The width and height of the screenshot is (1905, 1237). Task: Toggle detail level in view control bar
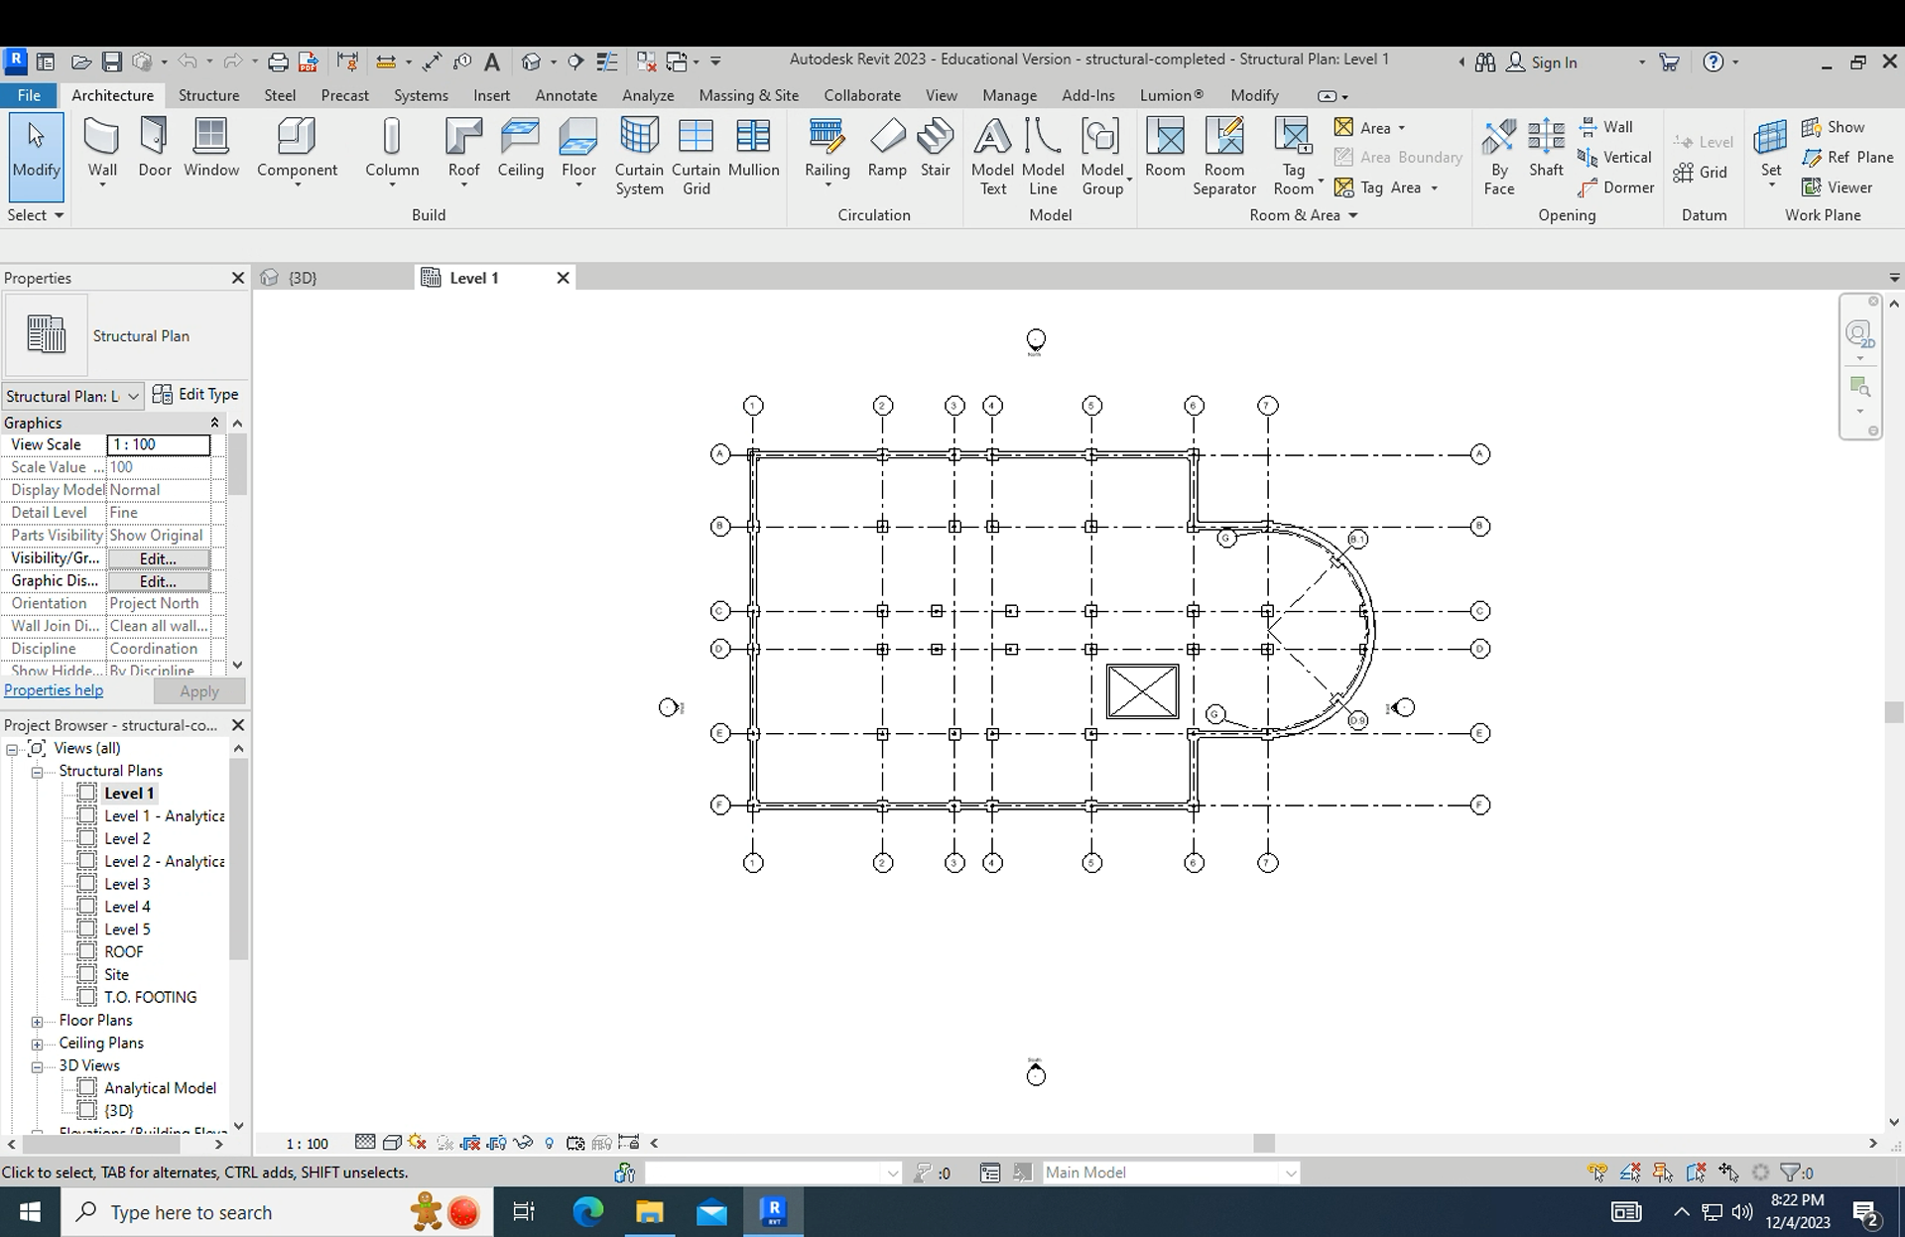(365, 1143)
